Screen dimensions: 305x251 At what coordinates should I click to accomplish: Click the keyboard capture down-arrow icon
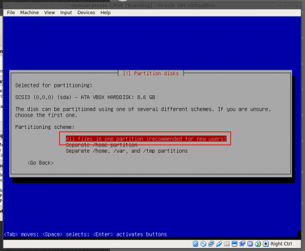[266, 244]
